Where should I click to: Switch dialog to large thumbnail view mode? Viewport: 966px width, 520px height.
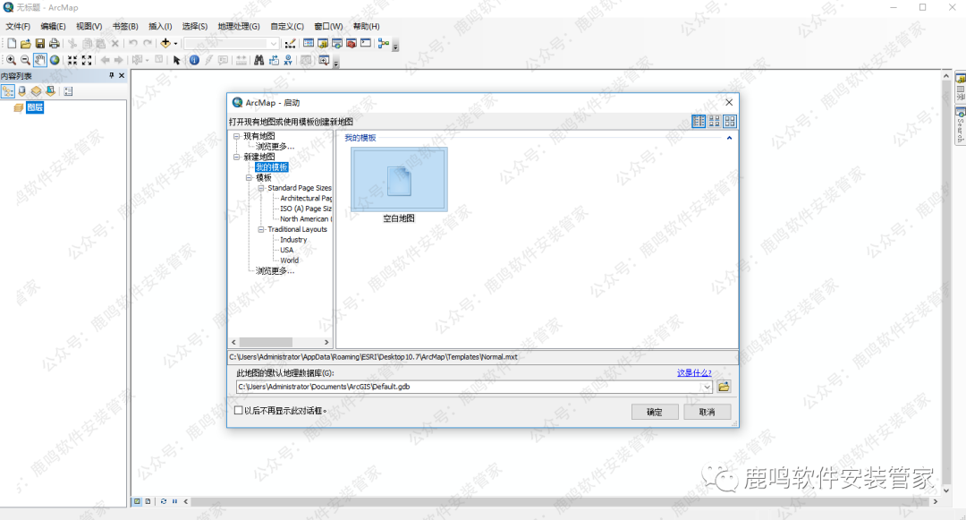(x=730, y=121)
